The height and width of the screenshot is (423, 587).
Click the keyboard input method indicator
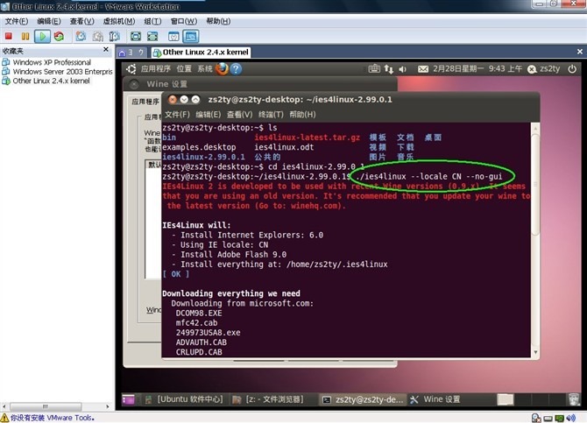tap(374, 69)
